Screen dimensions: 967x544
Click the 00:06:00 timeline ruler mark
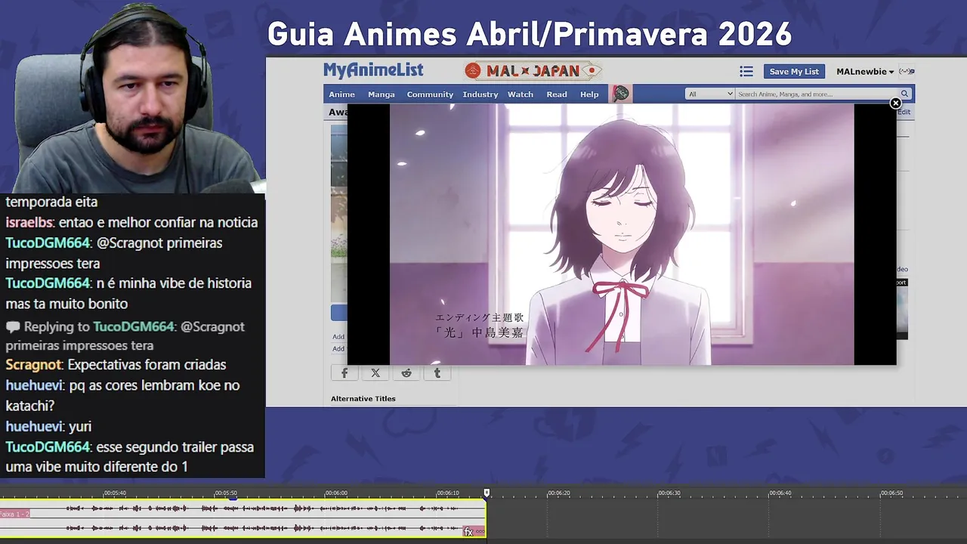(x=336, y=493)
